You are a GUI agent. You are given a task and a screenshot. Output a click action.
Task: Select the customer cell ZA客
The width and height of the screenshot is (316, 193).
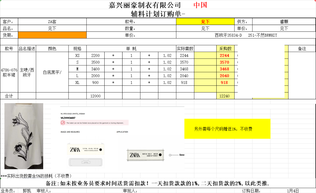(52, 22)
